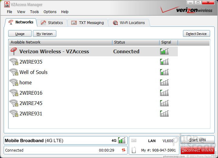
Task: Click signal bars for Verizon Wireless - VZAccess
Action: (164, 51)
